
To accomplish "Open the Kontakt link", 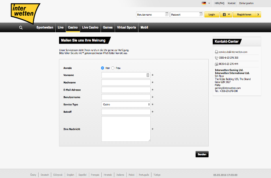I will coord(232,3).
